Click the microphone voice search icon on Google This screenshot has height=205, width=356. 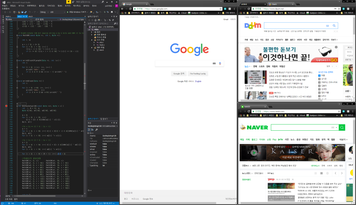coord(220,64)
